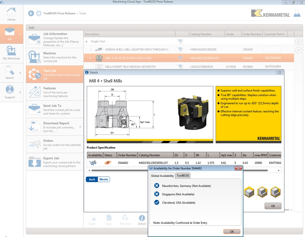This screenshot has width=305, height=237.
Task: Click the second 3D model cube icon
Action: pos(262,192)
